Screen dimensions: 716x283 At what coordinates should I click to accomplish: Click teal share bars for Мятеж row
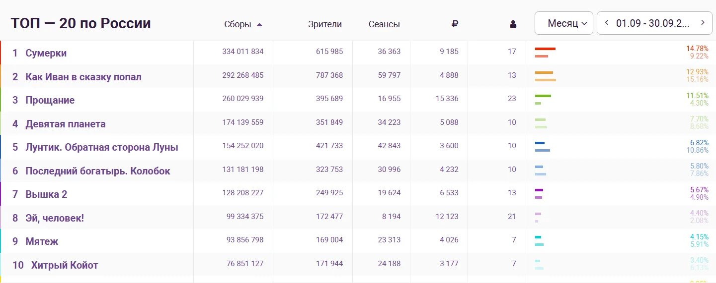[x=539, y=241]
